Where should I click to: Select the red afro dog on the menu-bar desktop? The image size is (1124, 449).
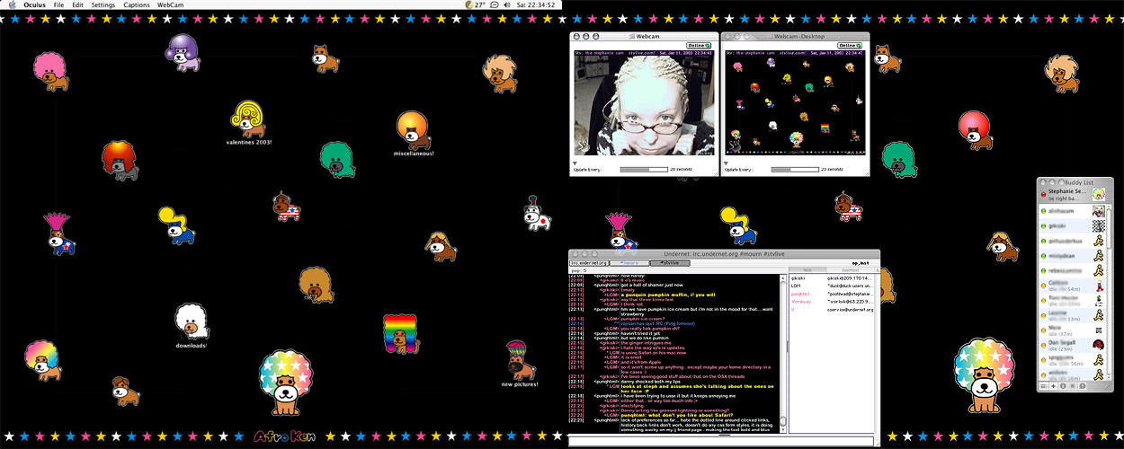[120, 162]
